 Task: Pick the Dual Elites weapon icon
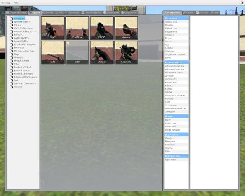77,28
